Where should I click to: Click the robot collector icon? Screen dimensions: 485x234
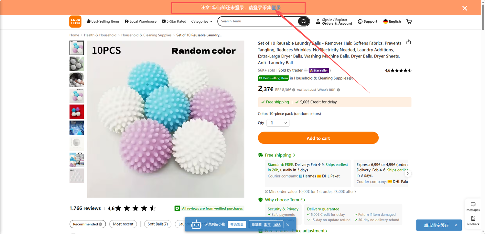pyautogui.click(x=196, y=225)
